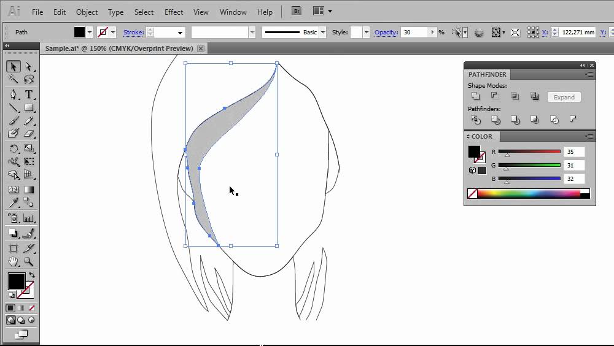Select the Artboard tool
This screenshot has width=614, height=346.
click(x=14, y=248)
